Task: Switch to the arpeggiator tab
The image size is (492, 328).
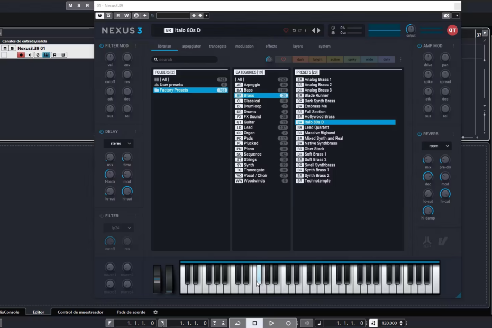Action: [191, 46]
